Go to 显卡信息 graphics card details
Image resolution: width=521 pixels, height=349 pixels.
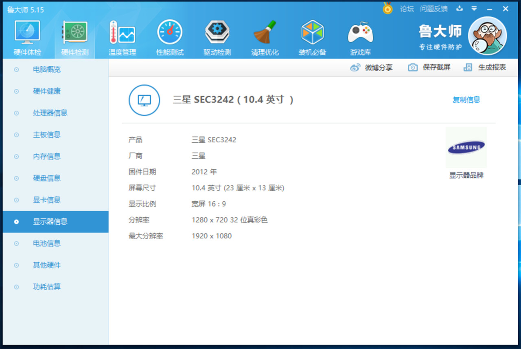[55, 200]
